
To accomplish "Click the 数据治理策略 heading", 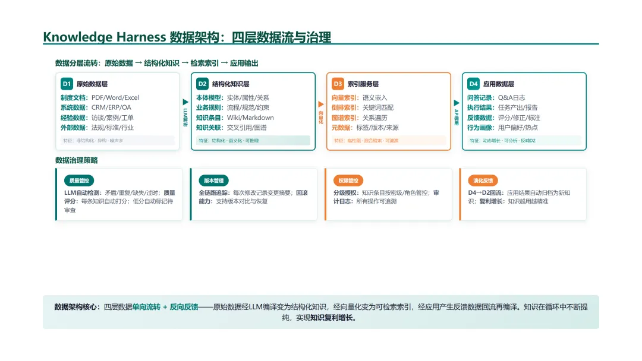I will pos(77,160).
